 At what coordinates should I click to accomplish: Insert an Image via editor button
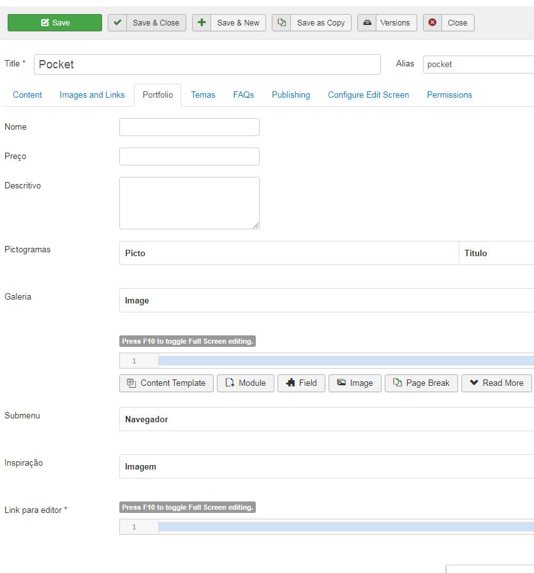pos(355,383)
